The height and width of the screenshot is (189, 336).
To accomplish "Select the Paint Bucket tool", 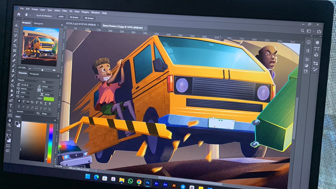I will (12, 85).
